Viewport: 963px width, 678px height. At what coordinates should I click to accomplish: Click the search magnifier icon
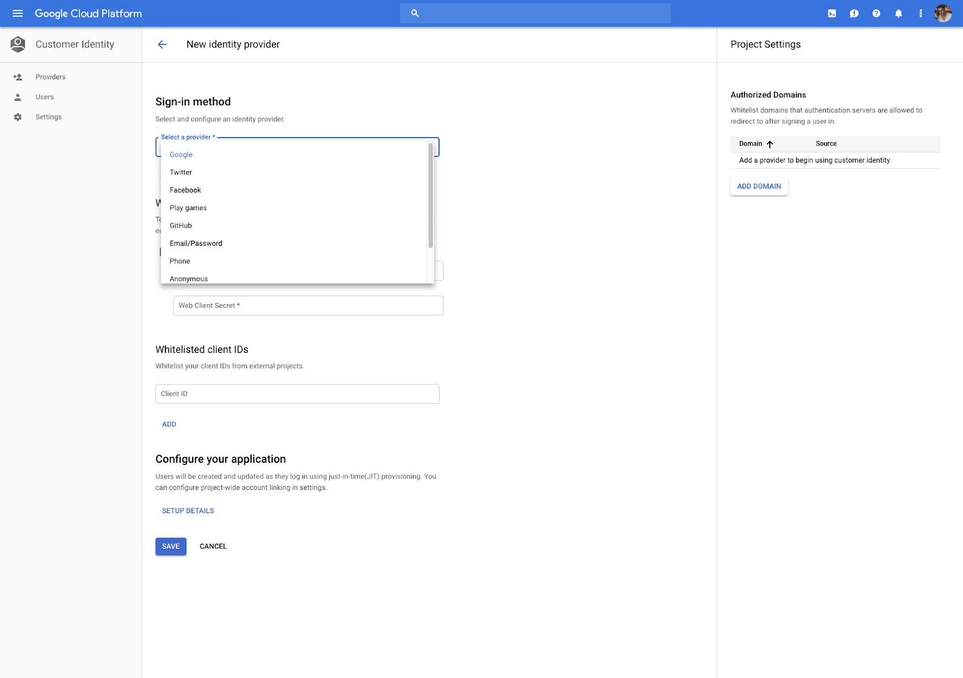tap(415, 13)
